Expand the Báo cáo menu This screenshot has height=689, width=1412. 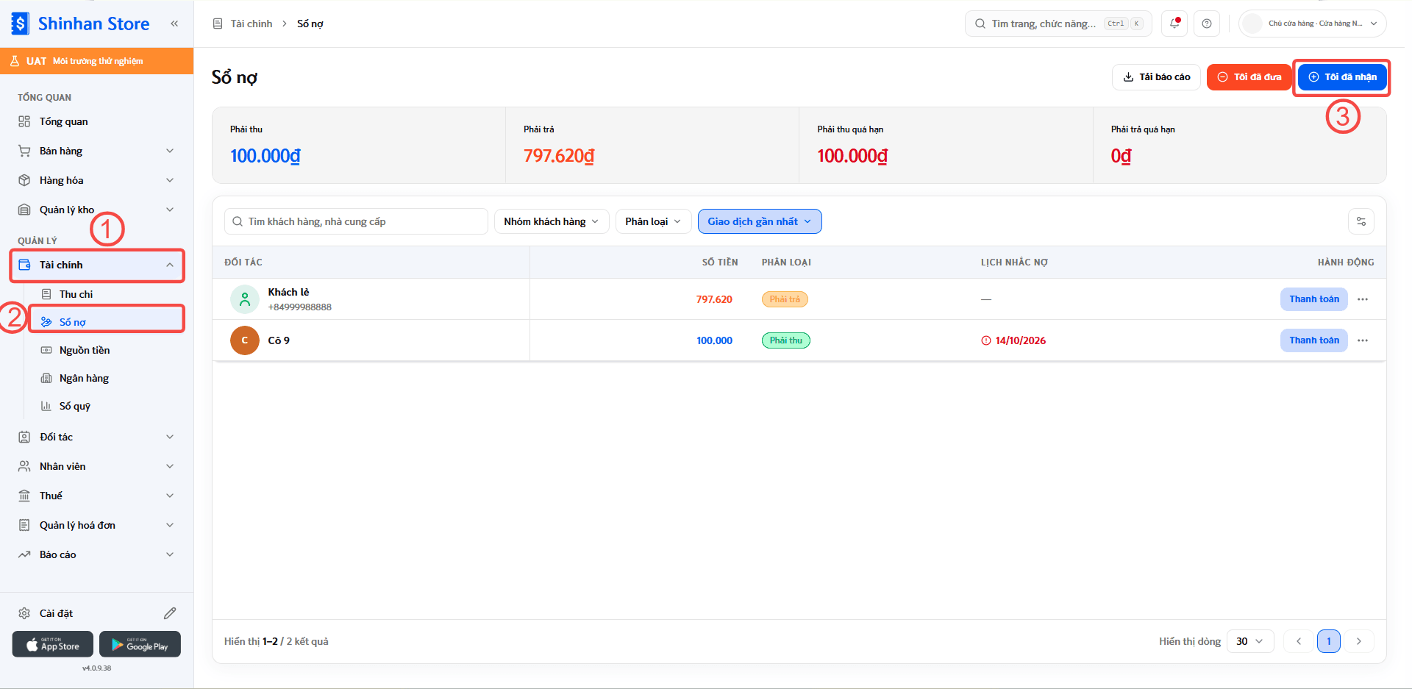(97, 554)
